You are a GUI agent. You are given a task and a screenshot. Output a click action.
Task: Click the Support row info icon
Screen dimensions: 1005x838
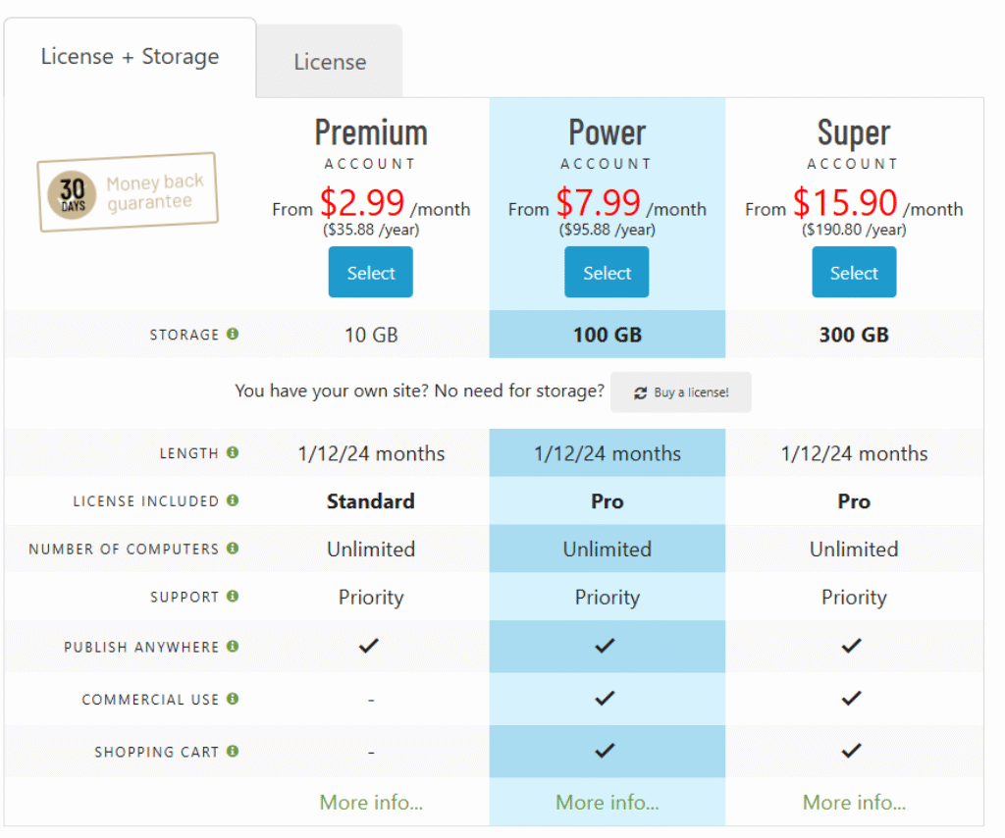(x=233, y=597)
